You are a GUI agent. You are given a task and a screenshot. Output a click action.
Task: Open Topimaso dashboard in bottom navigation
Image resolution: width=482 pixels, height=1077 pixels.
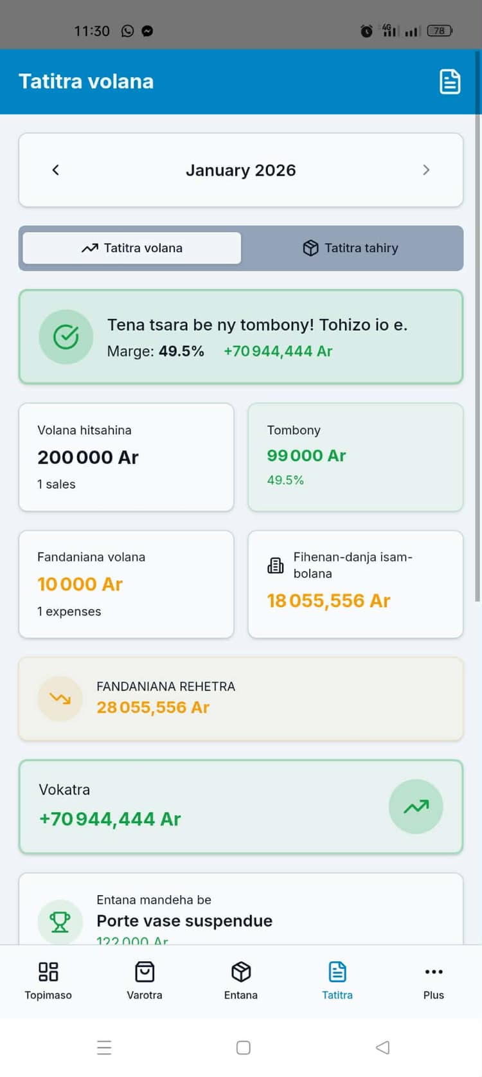[x=48, y=981]
